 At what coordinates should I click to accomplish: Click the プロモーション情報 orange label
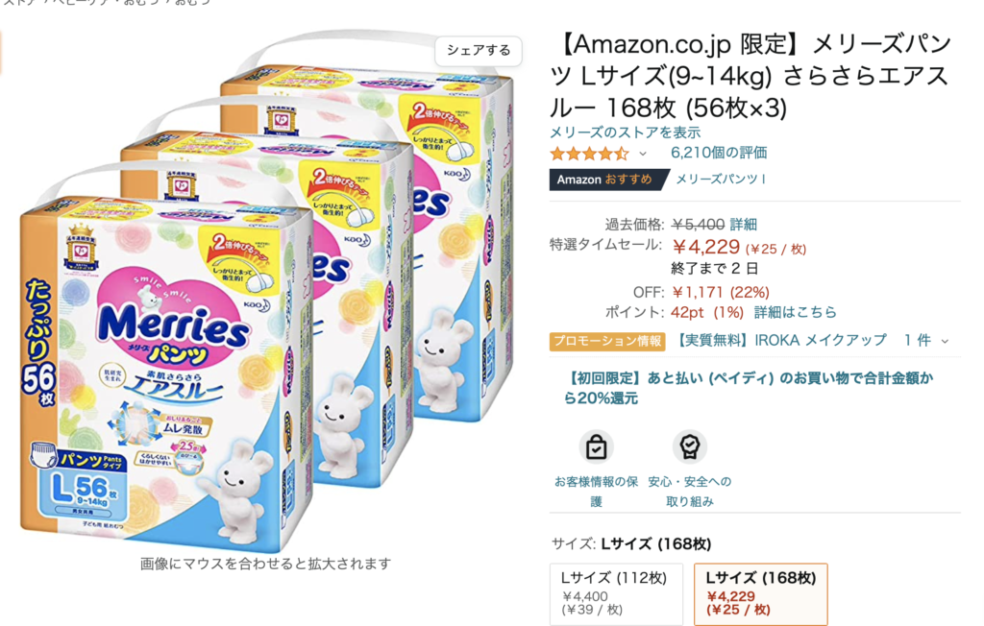coord(607,341)
